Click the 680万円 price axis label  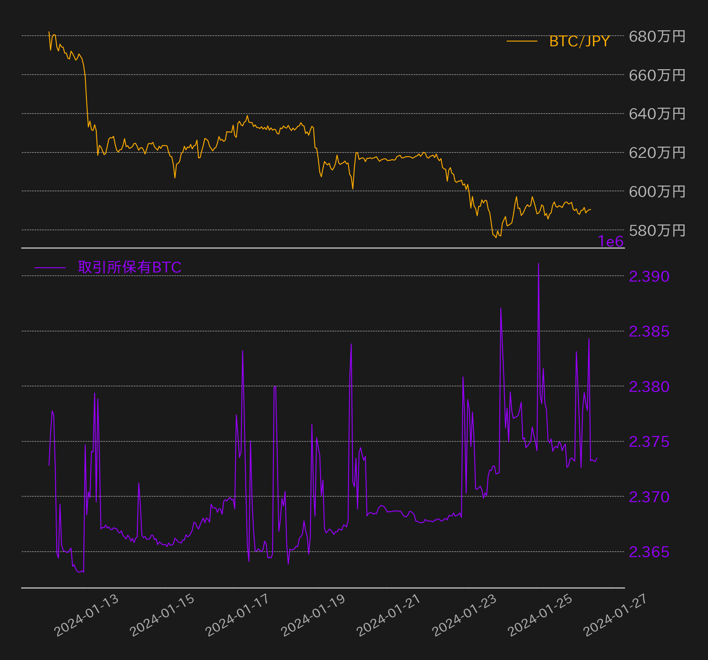click(657, 36)
